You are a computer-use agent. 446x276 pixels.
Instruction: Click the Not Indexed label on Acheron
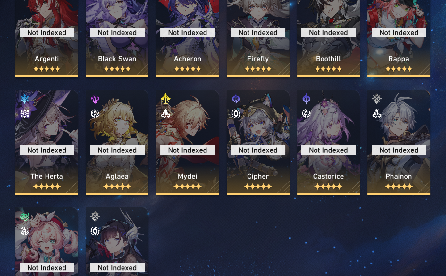(188, 33)
